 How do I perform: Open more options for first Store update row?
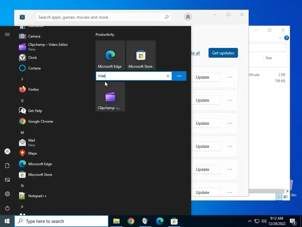(x=229, y=77)
